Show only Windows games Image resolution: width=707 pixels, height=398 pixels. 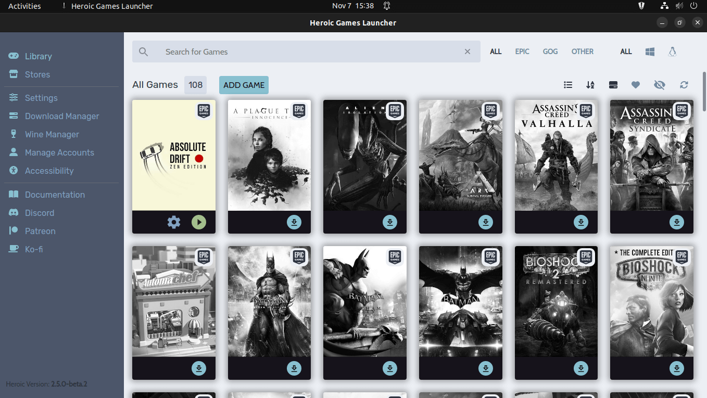[x=649, y=52]
